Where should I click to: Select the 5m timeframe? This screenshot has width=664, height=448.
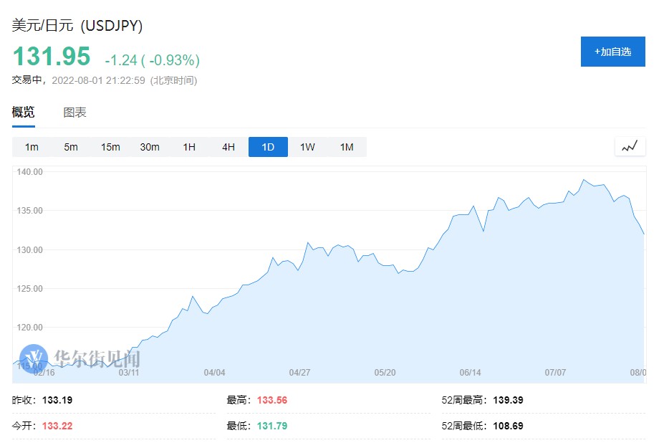[x=71, y=147]
